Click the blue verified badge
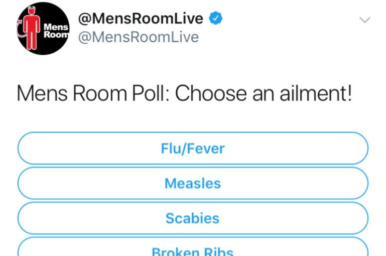Screen dimensions: 386x256 (216, 18)
